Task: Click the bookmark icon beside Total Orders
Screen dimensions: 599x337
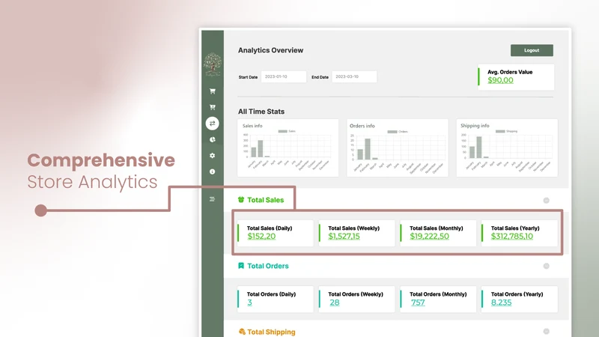Action: (241, 266)
